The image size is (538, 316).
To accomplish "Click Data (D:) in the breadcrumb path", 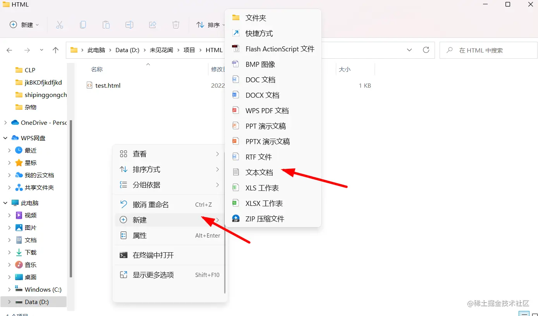I will [x=127, y=50].
